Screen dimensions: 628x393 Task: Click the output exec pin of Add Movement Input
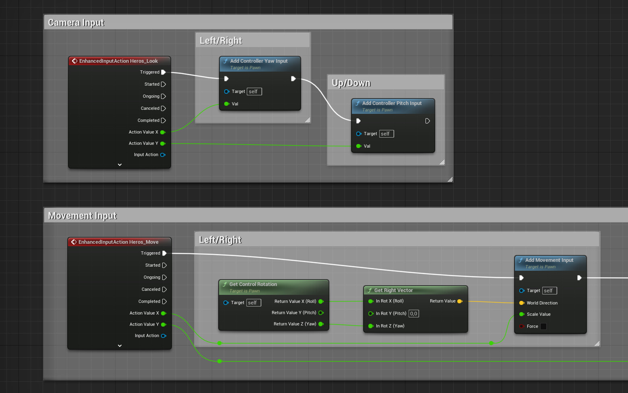tap(580, 278)
